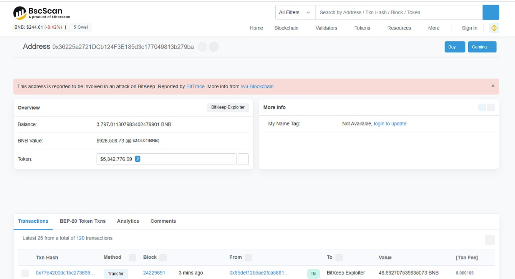Switch to the BEP-20 Token Txns tab
This screenshot has width=515, height=279.
83,221
